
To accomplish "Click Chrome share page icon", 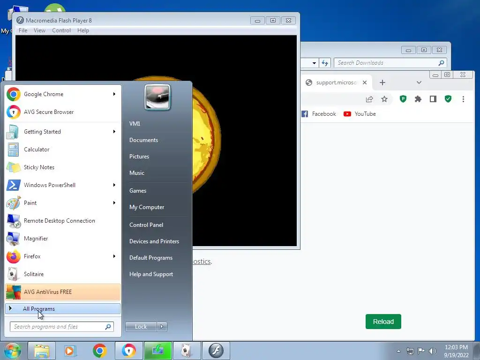I will (x=369, y=99).
